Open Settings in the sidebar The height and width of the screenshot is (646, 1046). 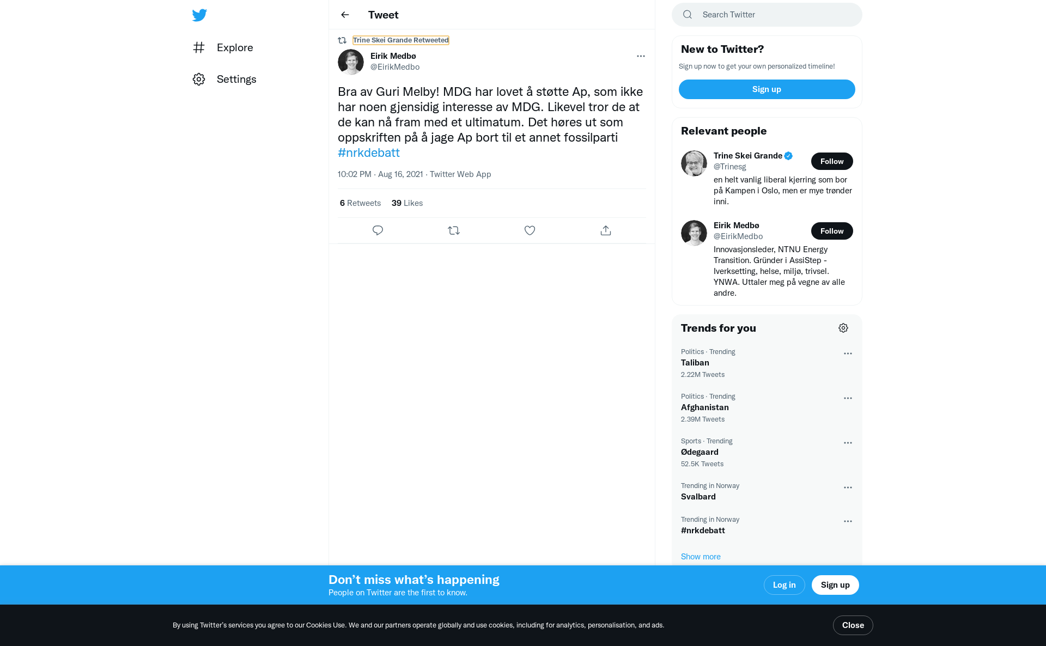pos(224,79)
